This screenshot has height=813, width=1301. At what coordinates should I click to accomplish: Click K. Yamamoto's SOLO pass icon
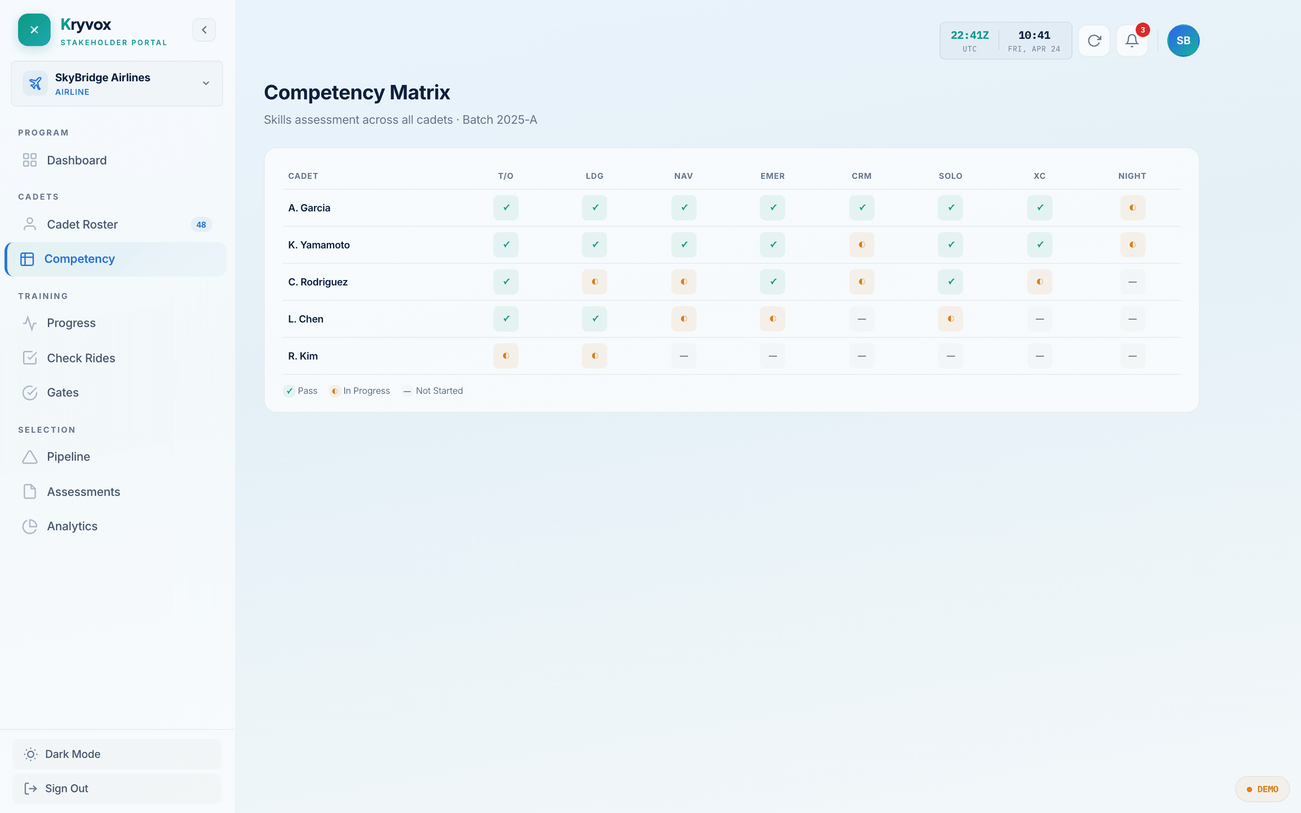tap(950, 245)
